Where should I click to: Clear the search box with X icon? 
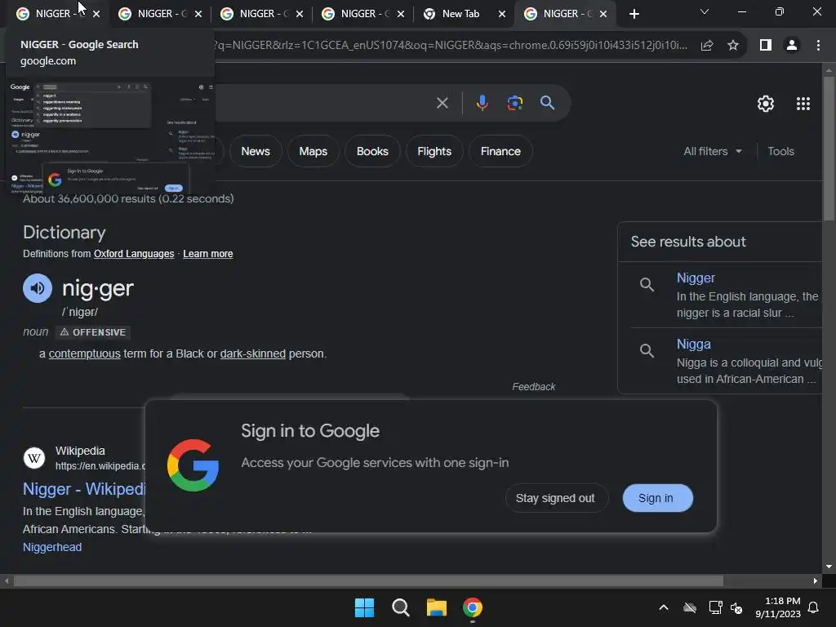(442, 103)
